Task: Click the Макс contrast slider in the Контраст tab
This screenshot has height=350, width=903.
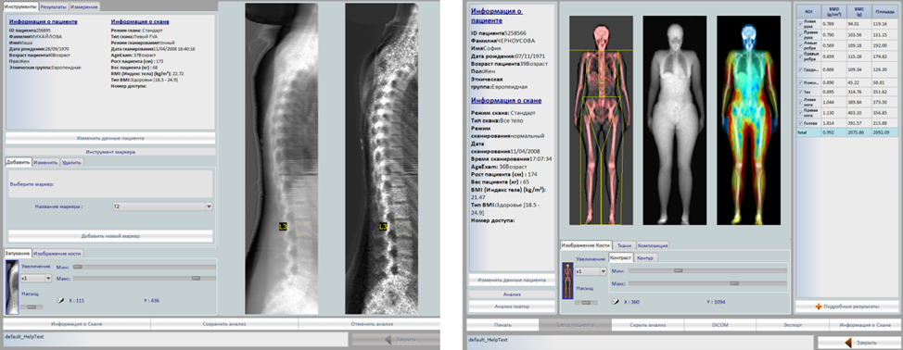Action: point(707,283)
